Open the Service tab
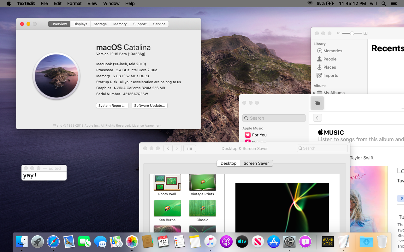The width and height of the screenshot is (404, 252). tap(159, 24)
